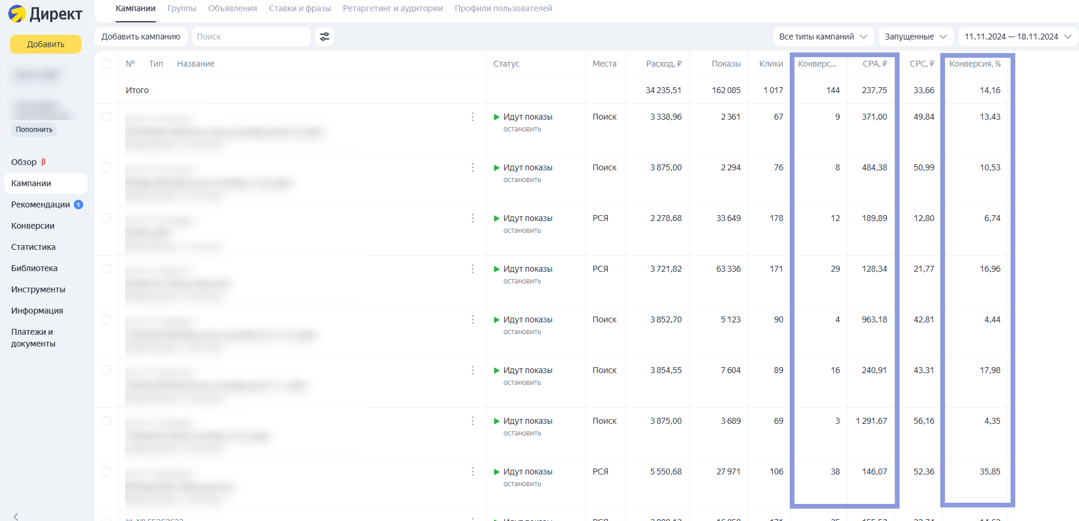
Task: Open the "Ретаргетинг и аудитории" tab
Action: pos(393,8)
